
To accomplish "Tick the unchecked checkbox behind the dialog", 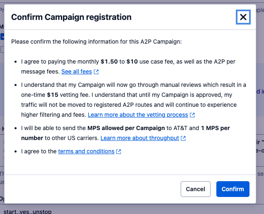I will (2, 49).
